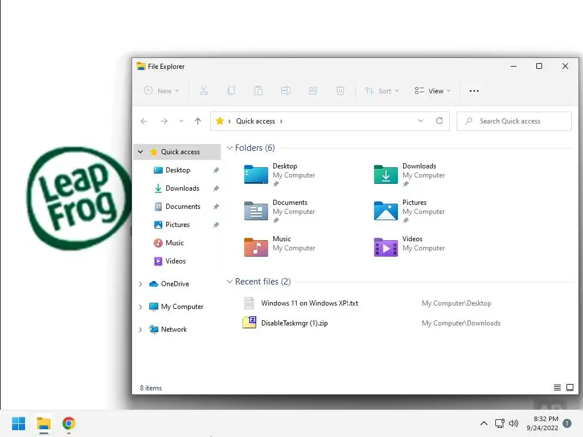Image resolution: width=583 pixels, height=437 pixels.
Task: Click the Share icon in toolbar
Action: pyautogui.click(x=313, y=90)
